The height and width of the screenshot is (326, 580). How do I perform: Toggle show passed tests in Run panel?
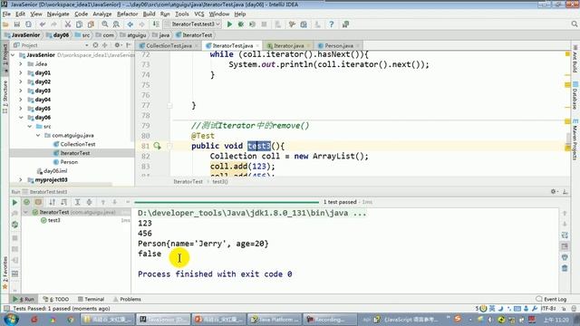click(26, 202)
